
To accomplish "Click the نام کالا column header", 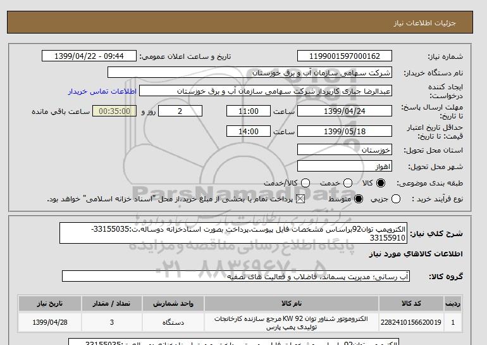I will [292, 303].
